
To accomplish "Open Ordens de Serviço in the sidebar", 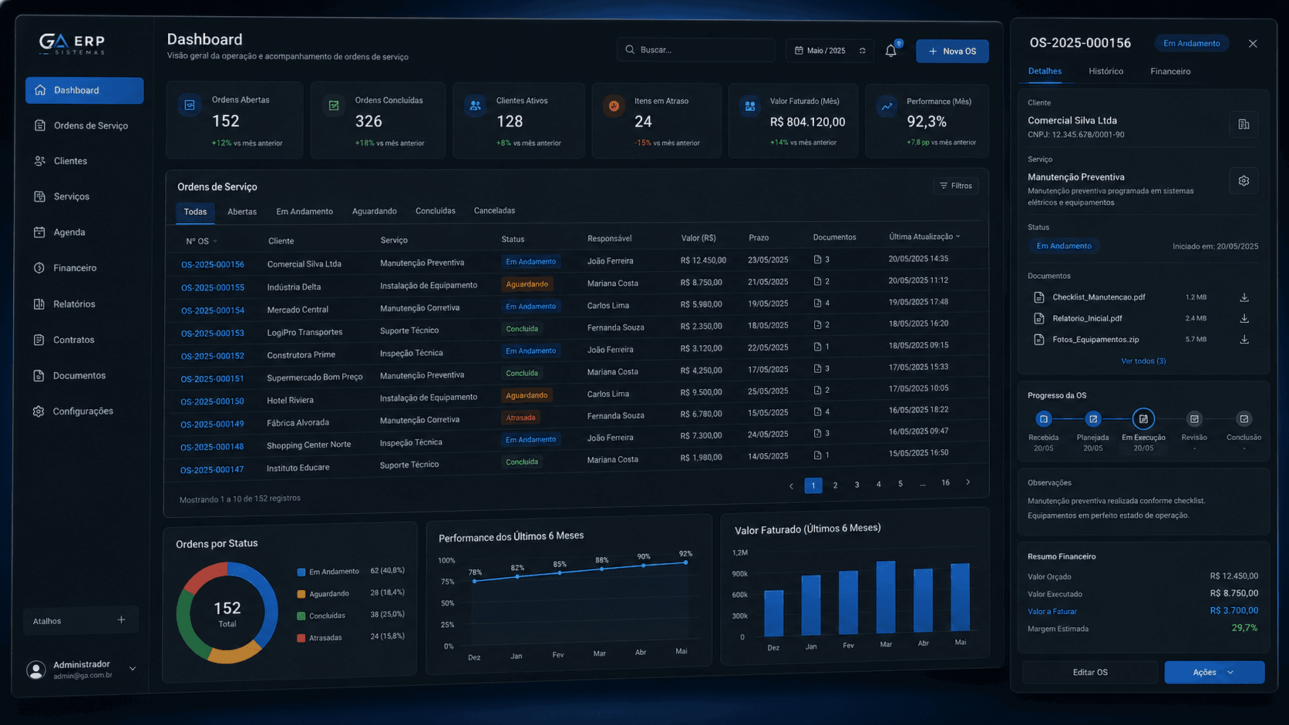I will point(84,126).
